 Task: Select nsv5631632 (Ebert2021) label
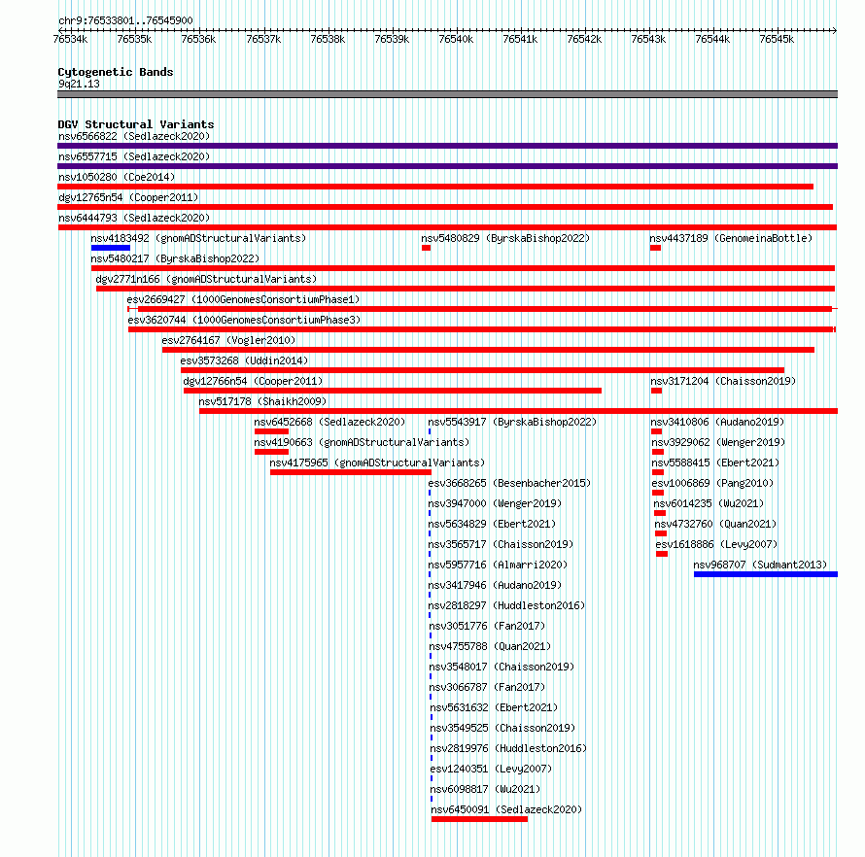495,707
